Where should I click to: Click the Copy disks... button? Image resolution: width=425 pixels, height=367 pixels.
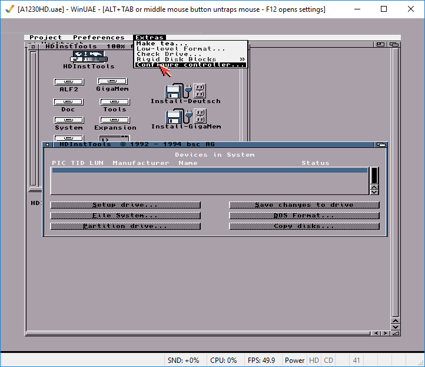304,226
